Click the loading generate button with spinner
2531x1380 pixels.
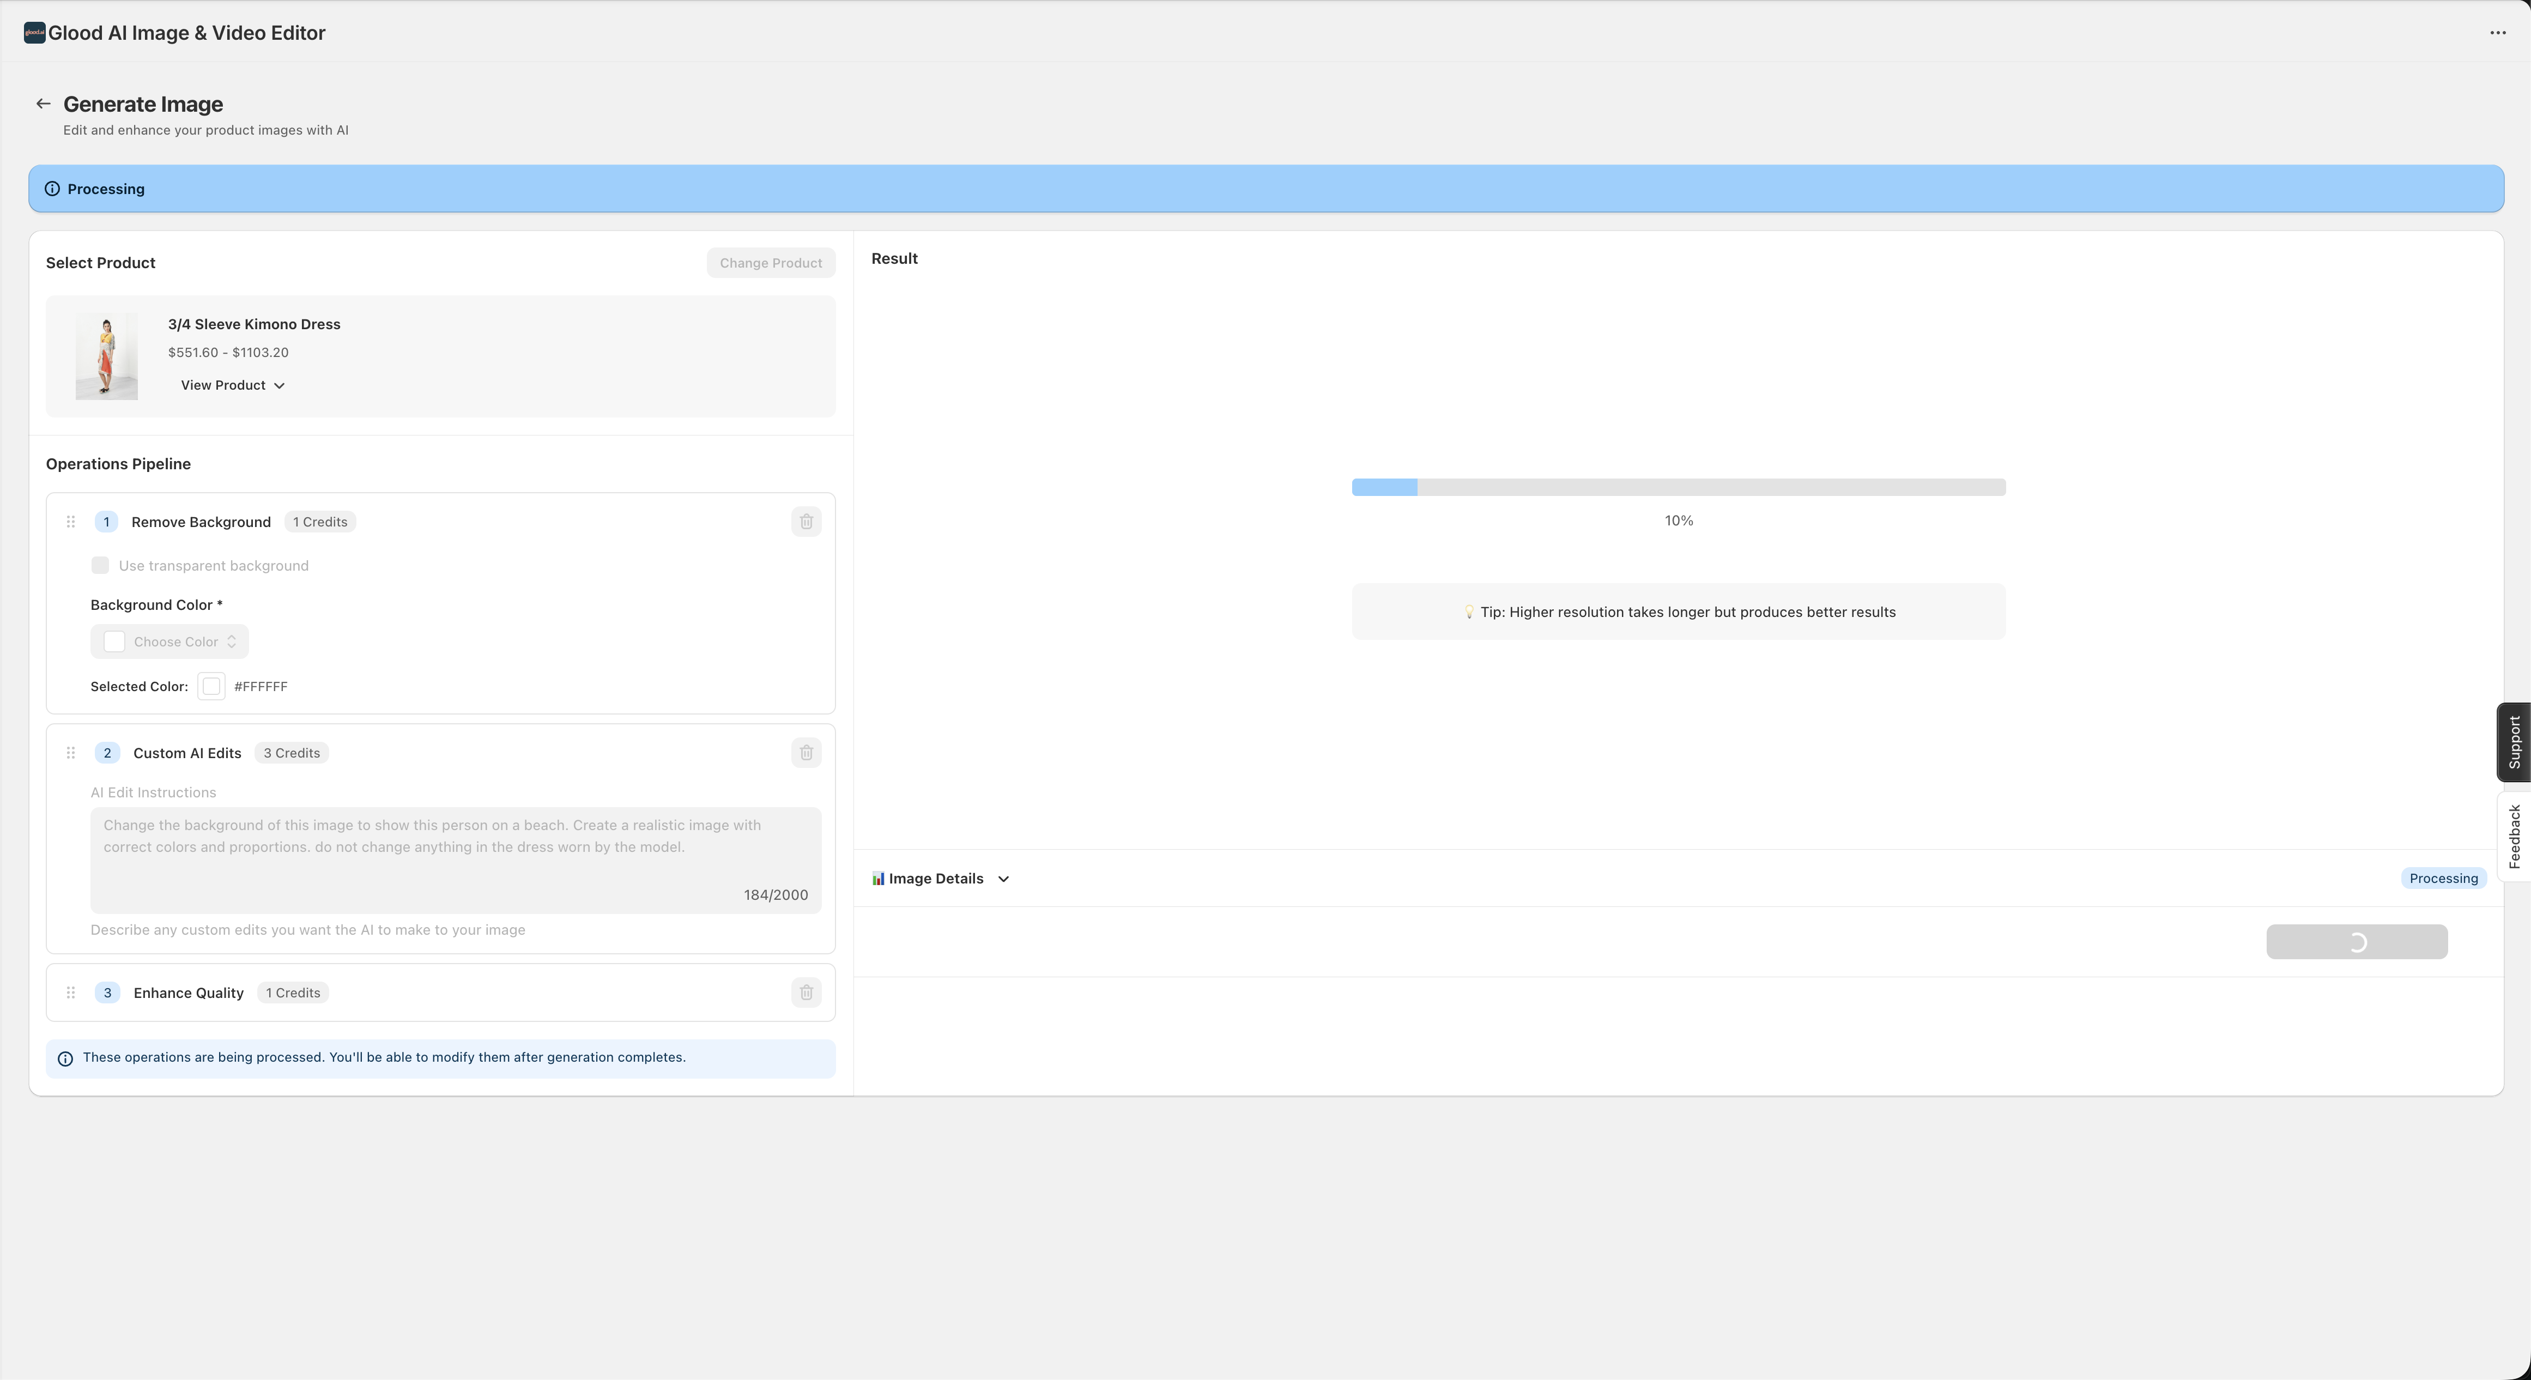click(x=2356, y=942)
